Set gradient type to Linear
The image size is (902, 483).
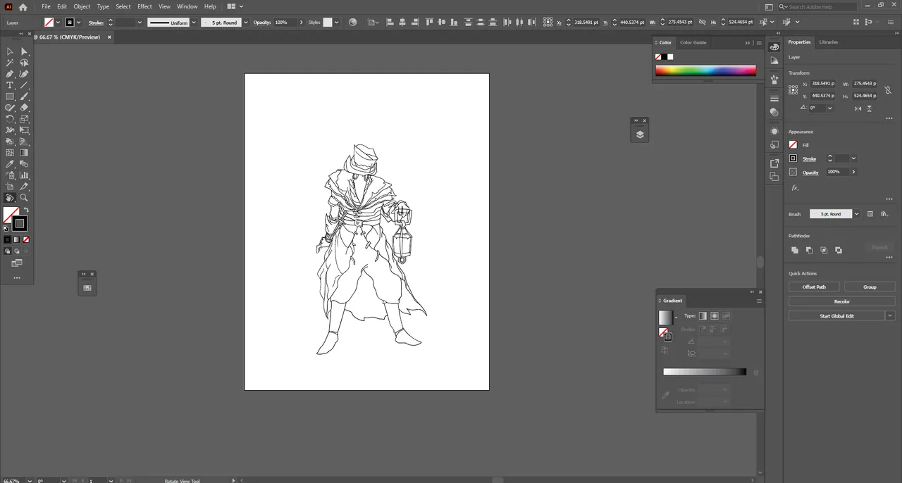(703, 316)
